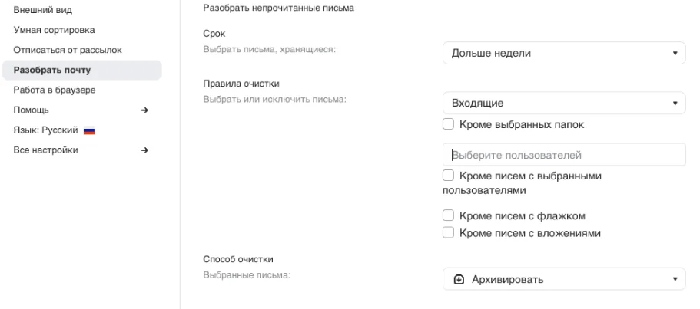Click the arrow icon next to Помощь

[144, 110]
